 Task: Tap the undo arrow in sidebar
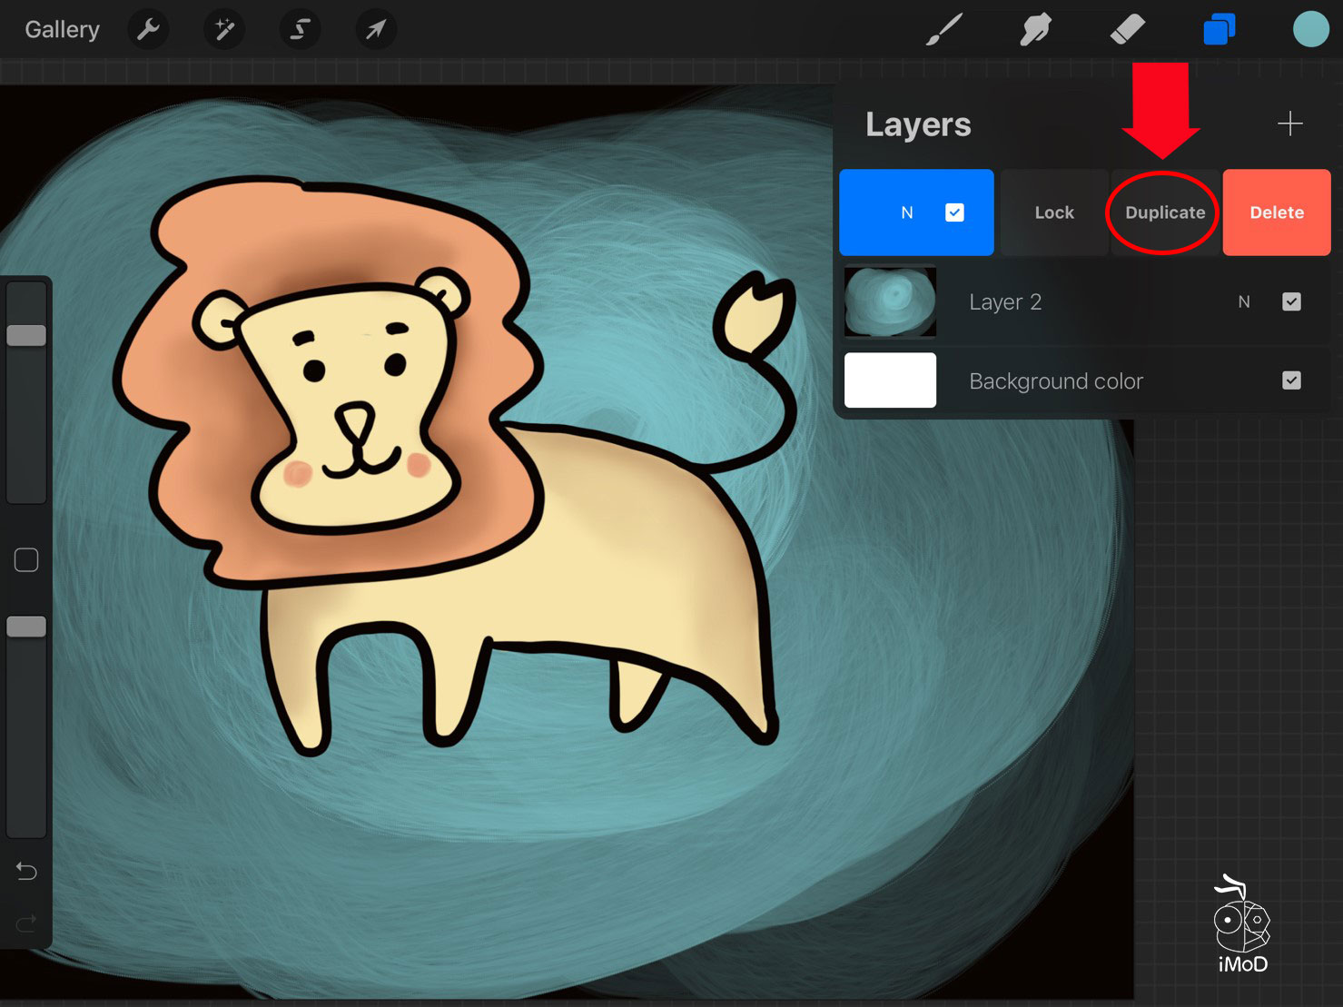pyautogui.click(x=26, y=872)
